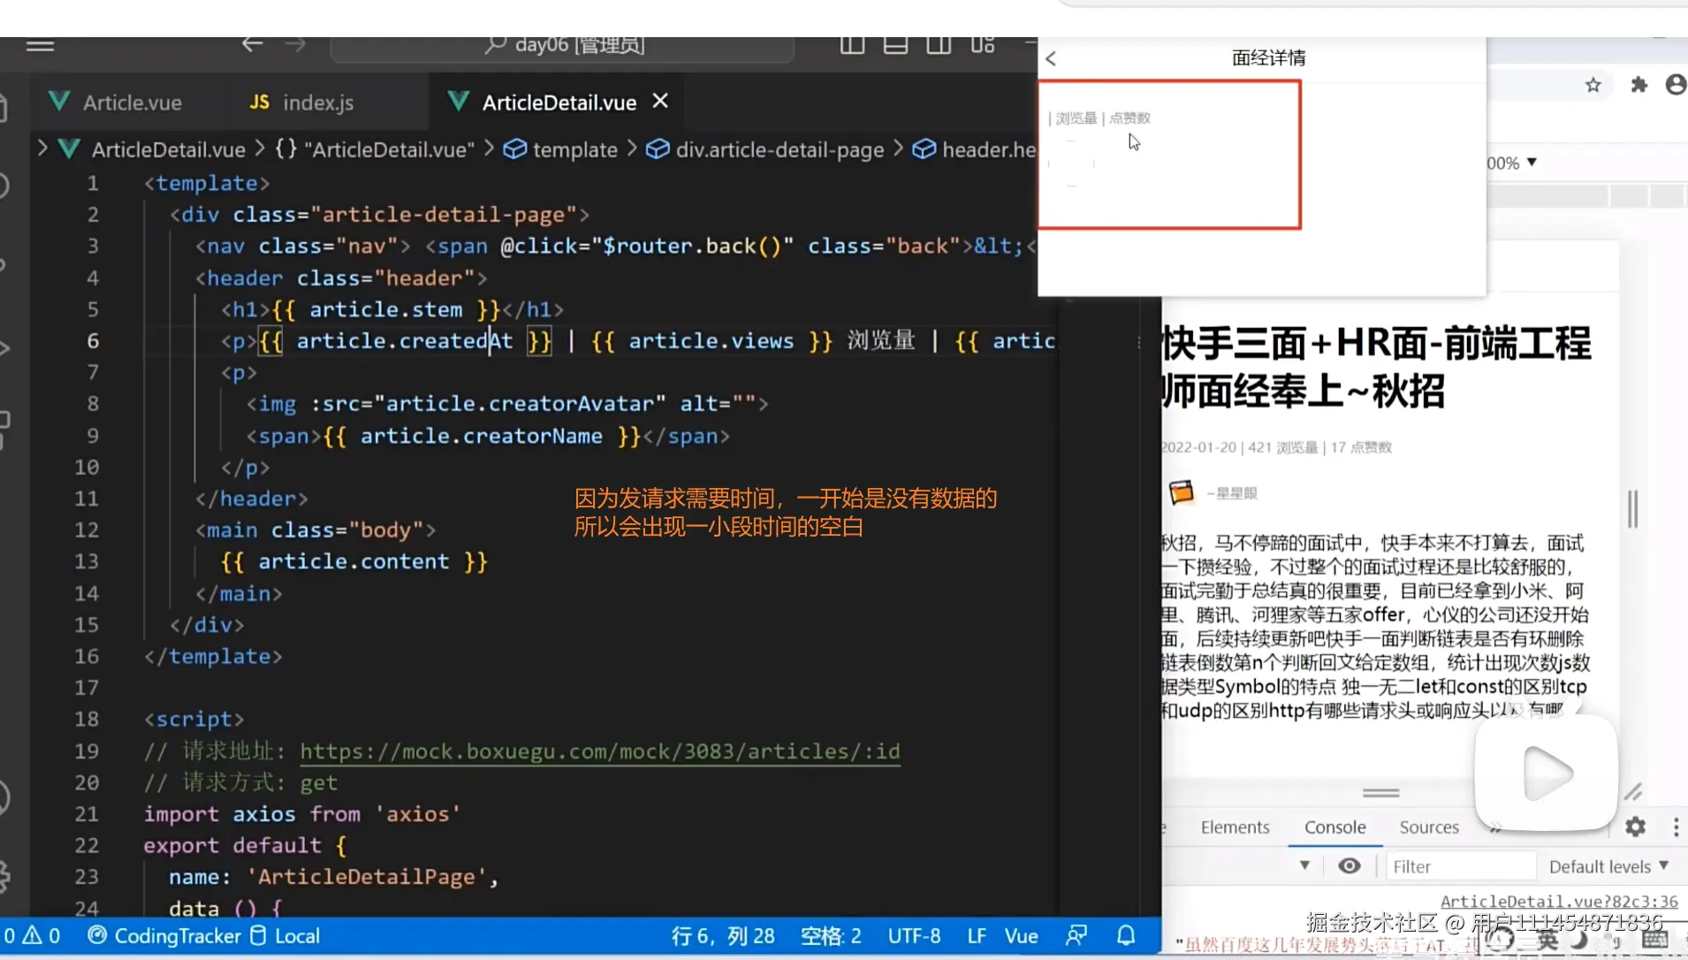Select language mode Vue in status bar

click(1022, 936)
